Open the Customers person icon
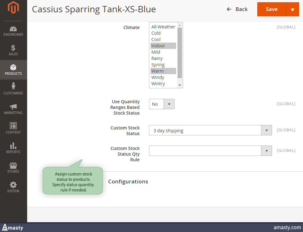The width and height of the screenshot is (303, 232). (13, 86)
